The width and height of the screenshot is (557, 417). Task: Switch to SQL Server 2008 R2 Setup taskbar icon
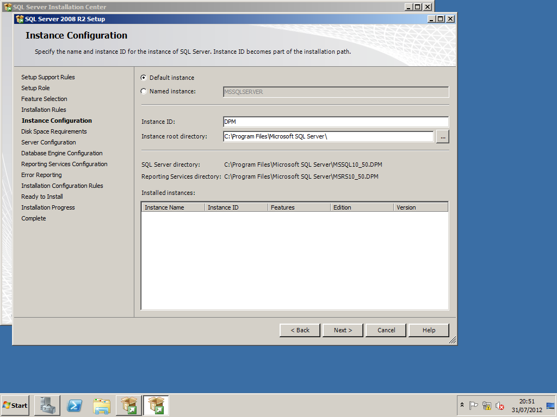pyautogui.click(x=156, y=405)
